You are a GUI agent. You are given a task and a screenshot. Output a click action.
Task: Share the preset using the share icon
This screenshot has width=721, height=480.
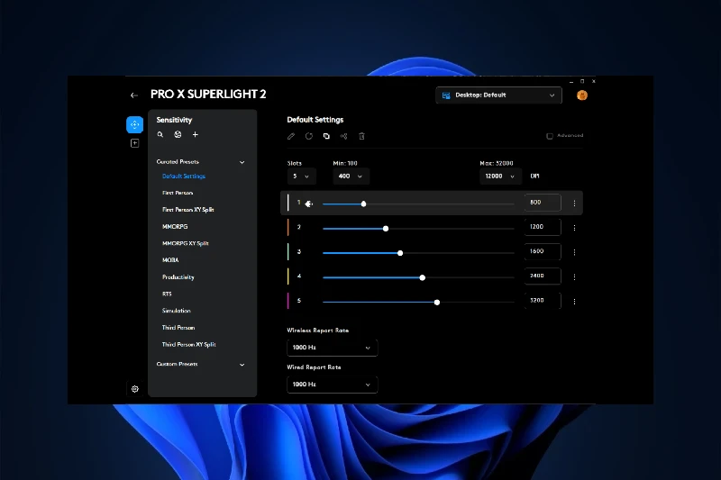(x=344, y=136)
